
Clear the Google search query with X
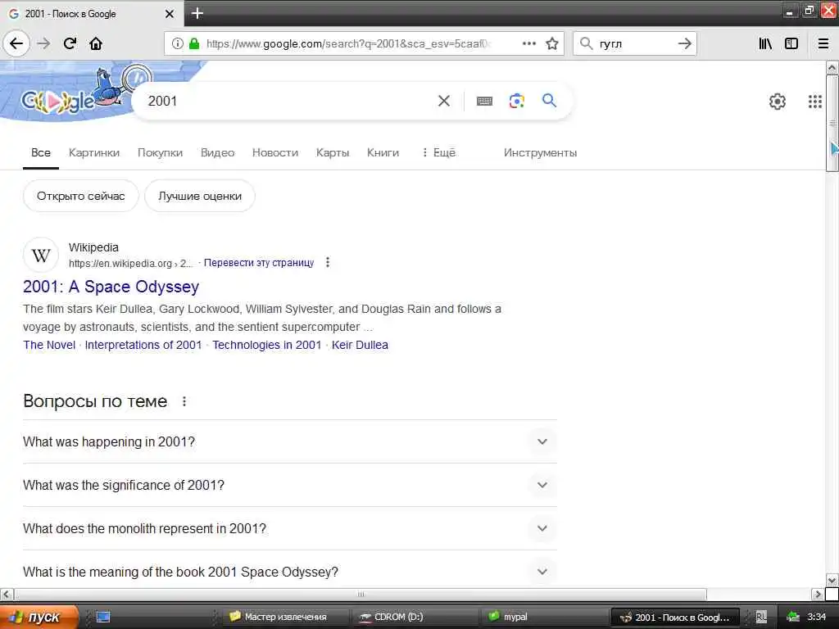point(443,101)
